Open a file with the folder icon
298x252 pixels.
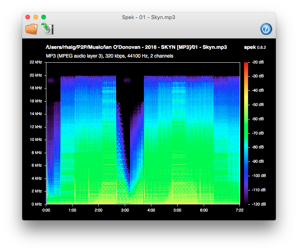tap(32, 29)
